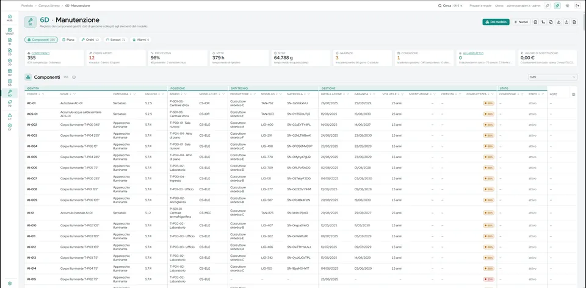This screenshot has width=586, height=288.
Task: Open column settings icon at table right
Action: click(x=574, y=95)
